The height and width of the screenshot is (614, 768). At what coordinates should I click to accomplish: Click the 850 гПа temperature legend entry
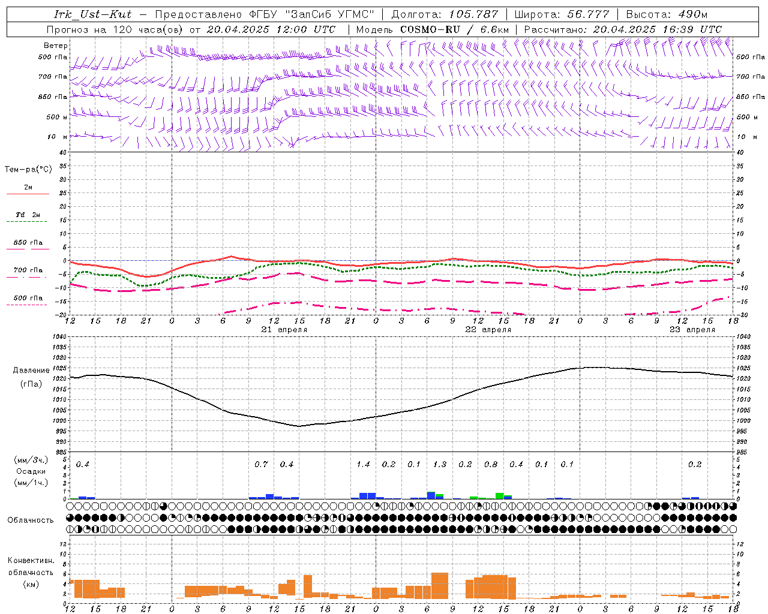point(28,243)
